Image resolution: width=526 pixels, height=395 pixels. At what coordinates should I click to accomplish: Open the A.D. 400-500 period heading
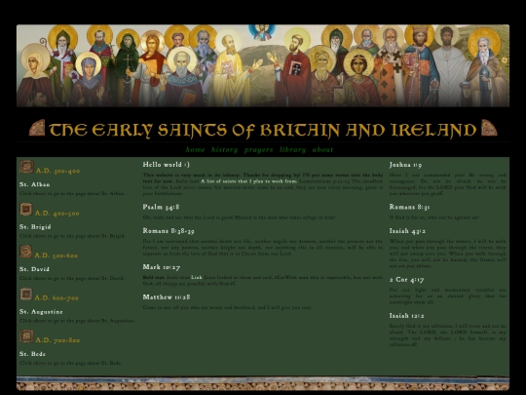click(57, 214)
